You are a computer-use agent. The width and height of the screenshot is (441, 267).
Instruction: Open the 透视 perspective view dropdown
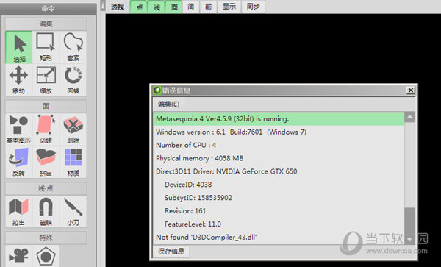pos(118,7)
